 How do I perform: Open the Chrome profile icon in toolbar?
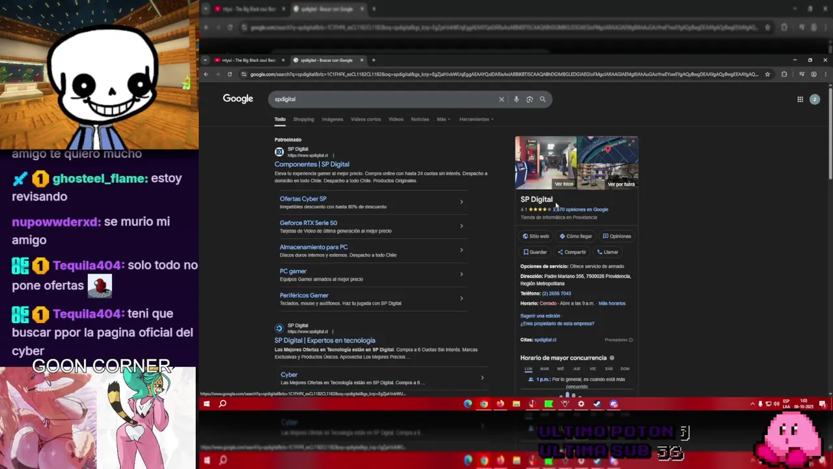click(x=813, y=74)
